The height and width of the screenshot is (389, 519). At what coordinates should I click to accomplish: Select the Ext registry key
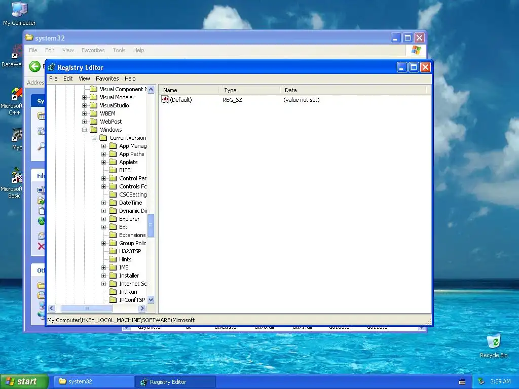click(x=123, y=227)
